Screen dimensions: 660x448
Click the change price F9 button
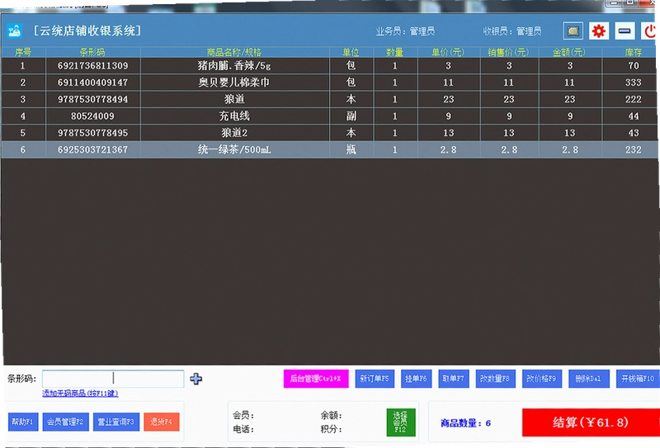541,379
